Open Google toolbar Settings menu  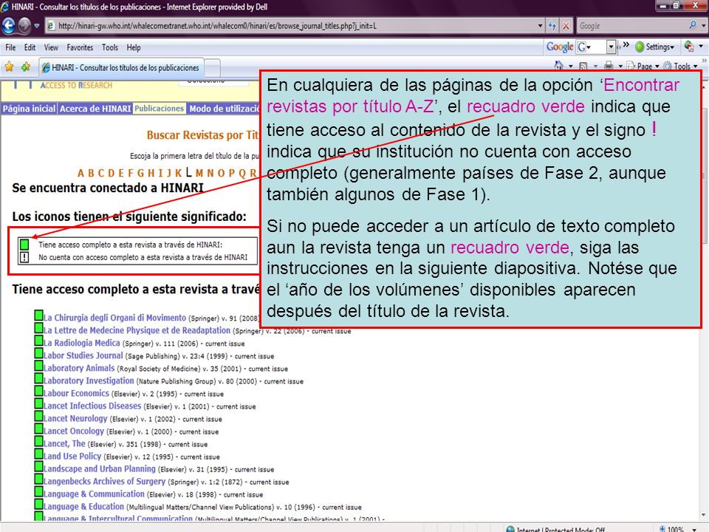click(655, 47)
